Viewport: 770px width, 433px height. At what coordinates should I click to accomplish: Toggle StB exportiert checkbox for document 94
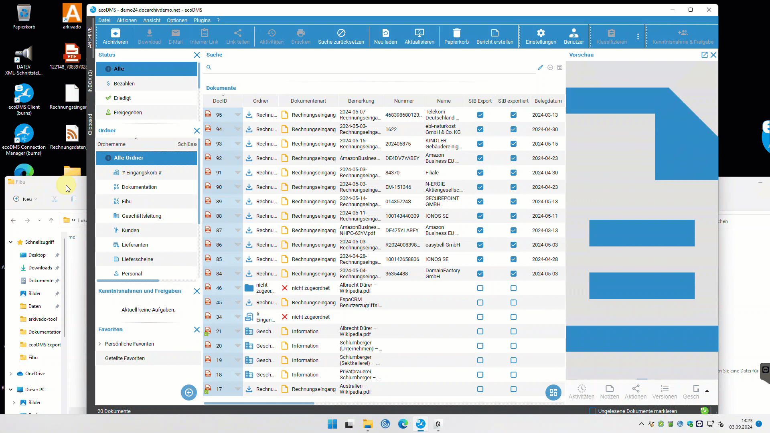tap(513, 129)
